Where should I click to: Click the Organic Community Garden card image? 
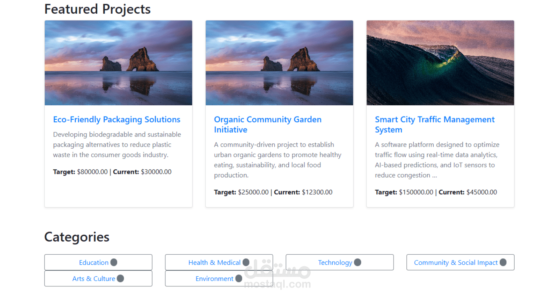click(x=280, y=63)
